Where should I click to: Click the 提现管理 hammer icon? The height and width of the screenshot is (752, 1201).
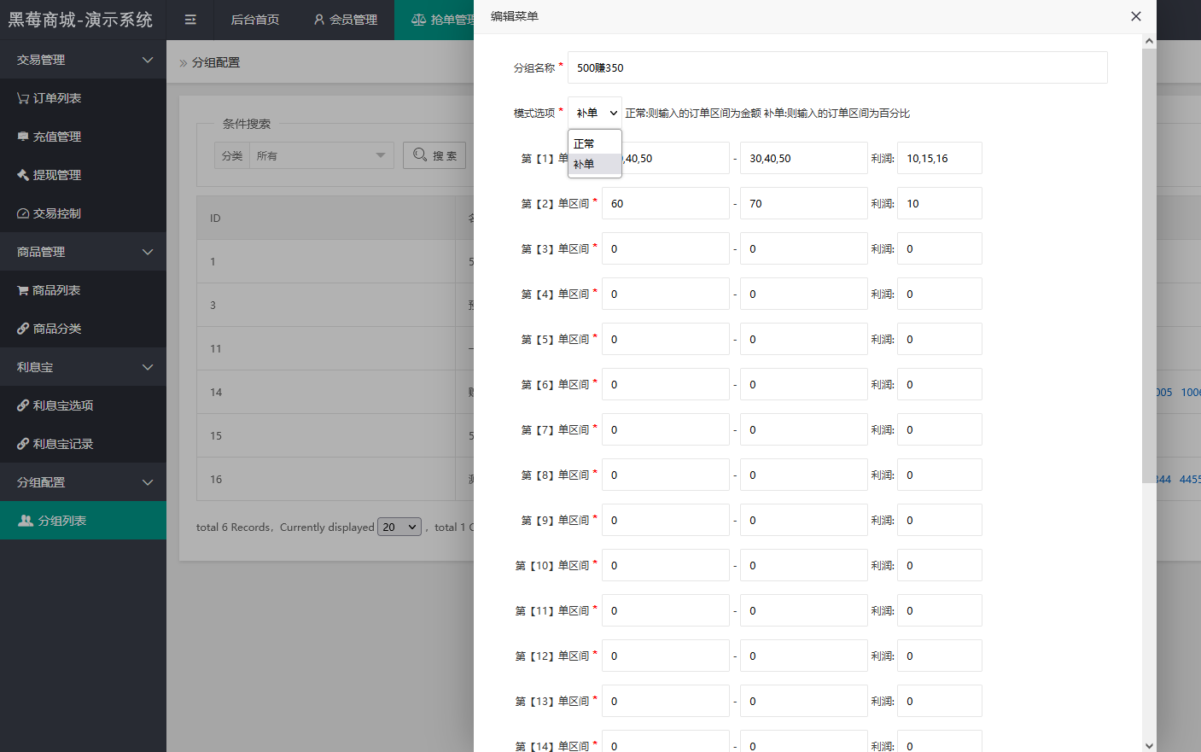[x=23, y=175]
